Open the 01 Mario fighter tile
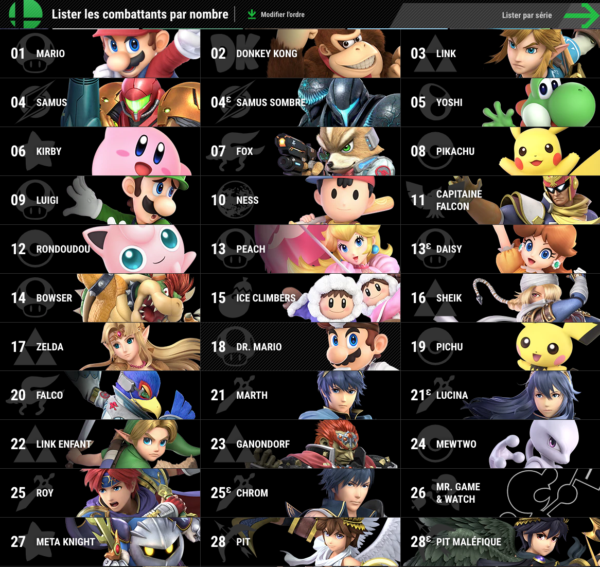600x567 pixels. point(100,54)
